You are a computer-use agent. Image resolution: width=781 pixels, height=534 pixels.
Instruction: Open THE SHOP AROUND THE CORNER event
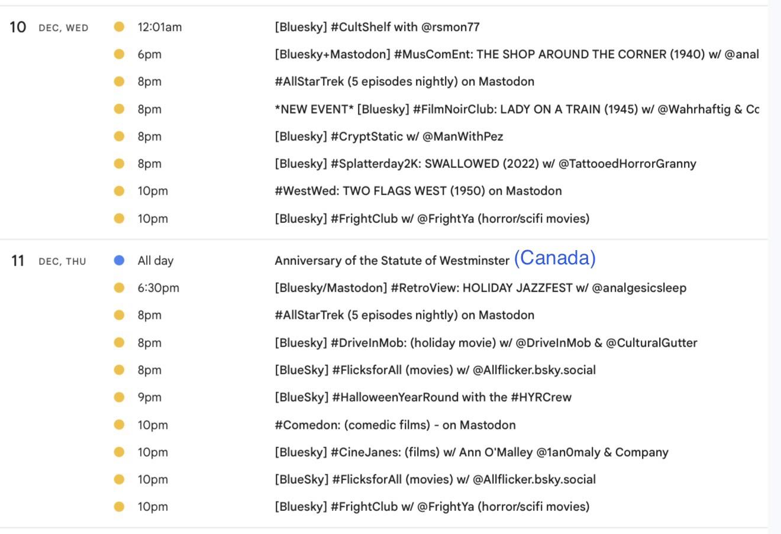[x=516, y=54]
